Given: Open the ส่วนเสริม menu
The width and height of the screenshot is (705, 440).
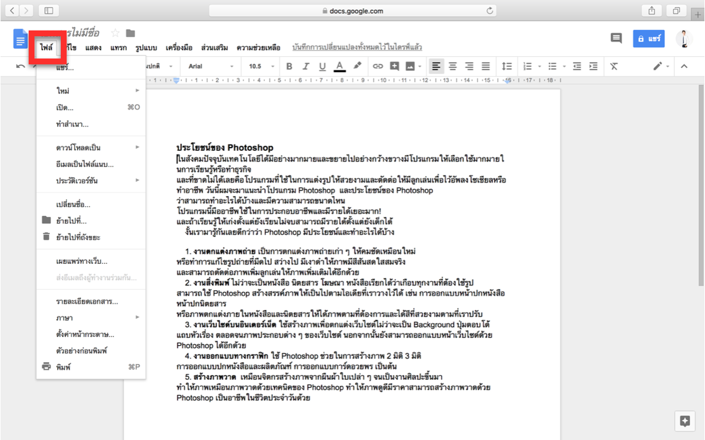Looking at the screenshot, I should 215,47.
